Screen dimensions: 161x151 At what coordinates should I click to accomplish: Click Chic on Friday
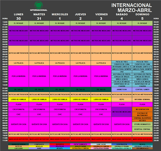[x=101, y=114]
